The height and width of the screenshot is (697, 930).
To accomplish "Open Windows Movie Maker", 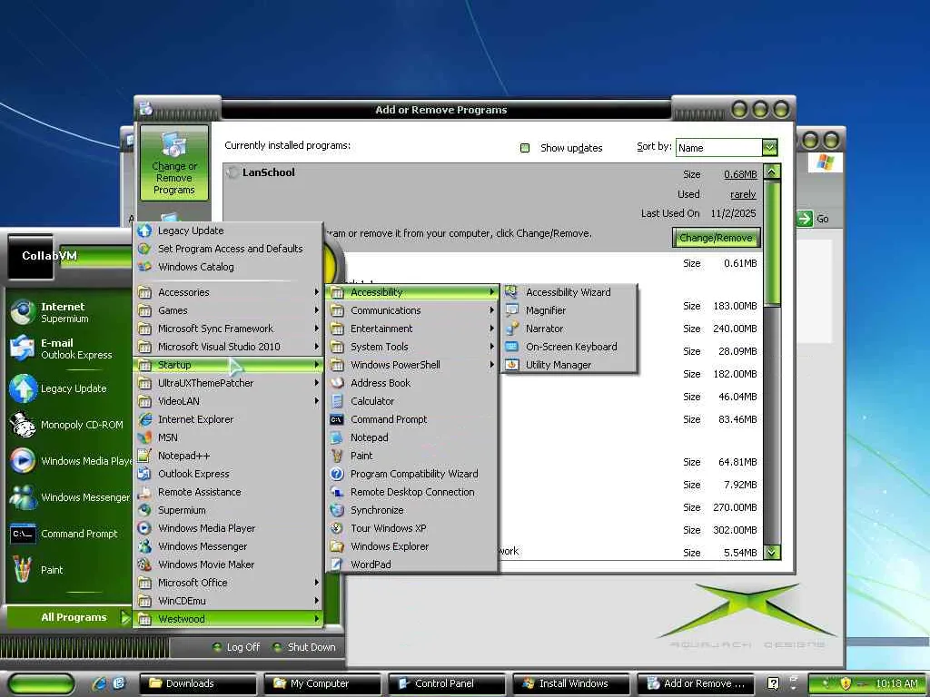I will [228, 564].
